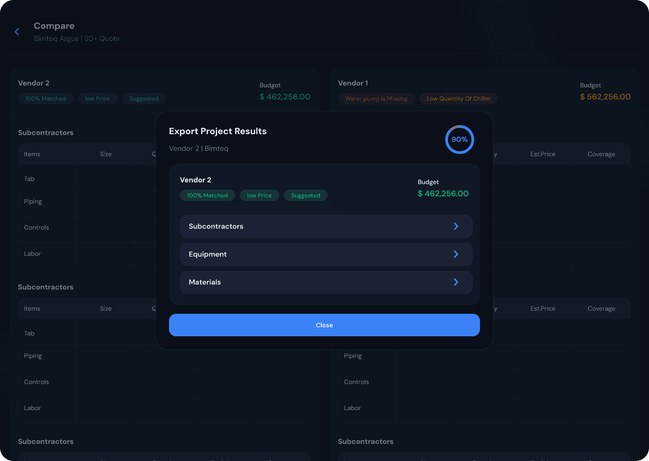Viewport: 649px width, 461px height.
Task: Expand the Materials section in Export dialog
Action: 326,282
